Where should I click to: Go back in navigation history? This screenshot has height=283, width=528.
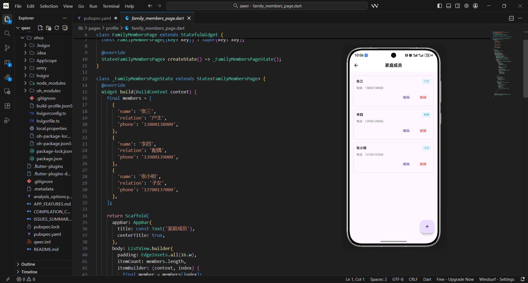150,6
